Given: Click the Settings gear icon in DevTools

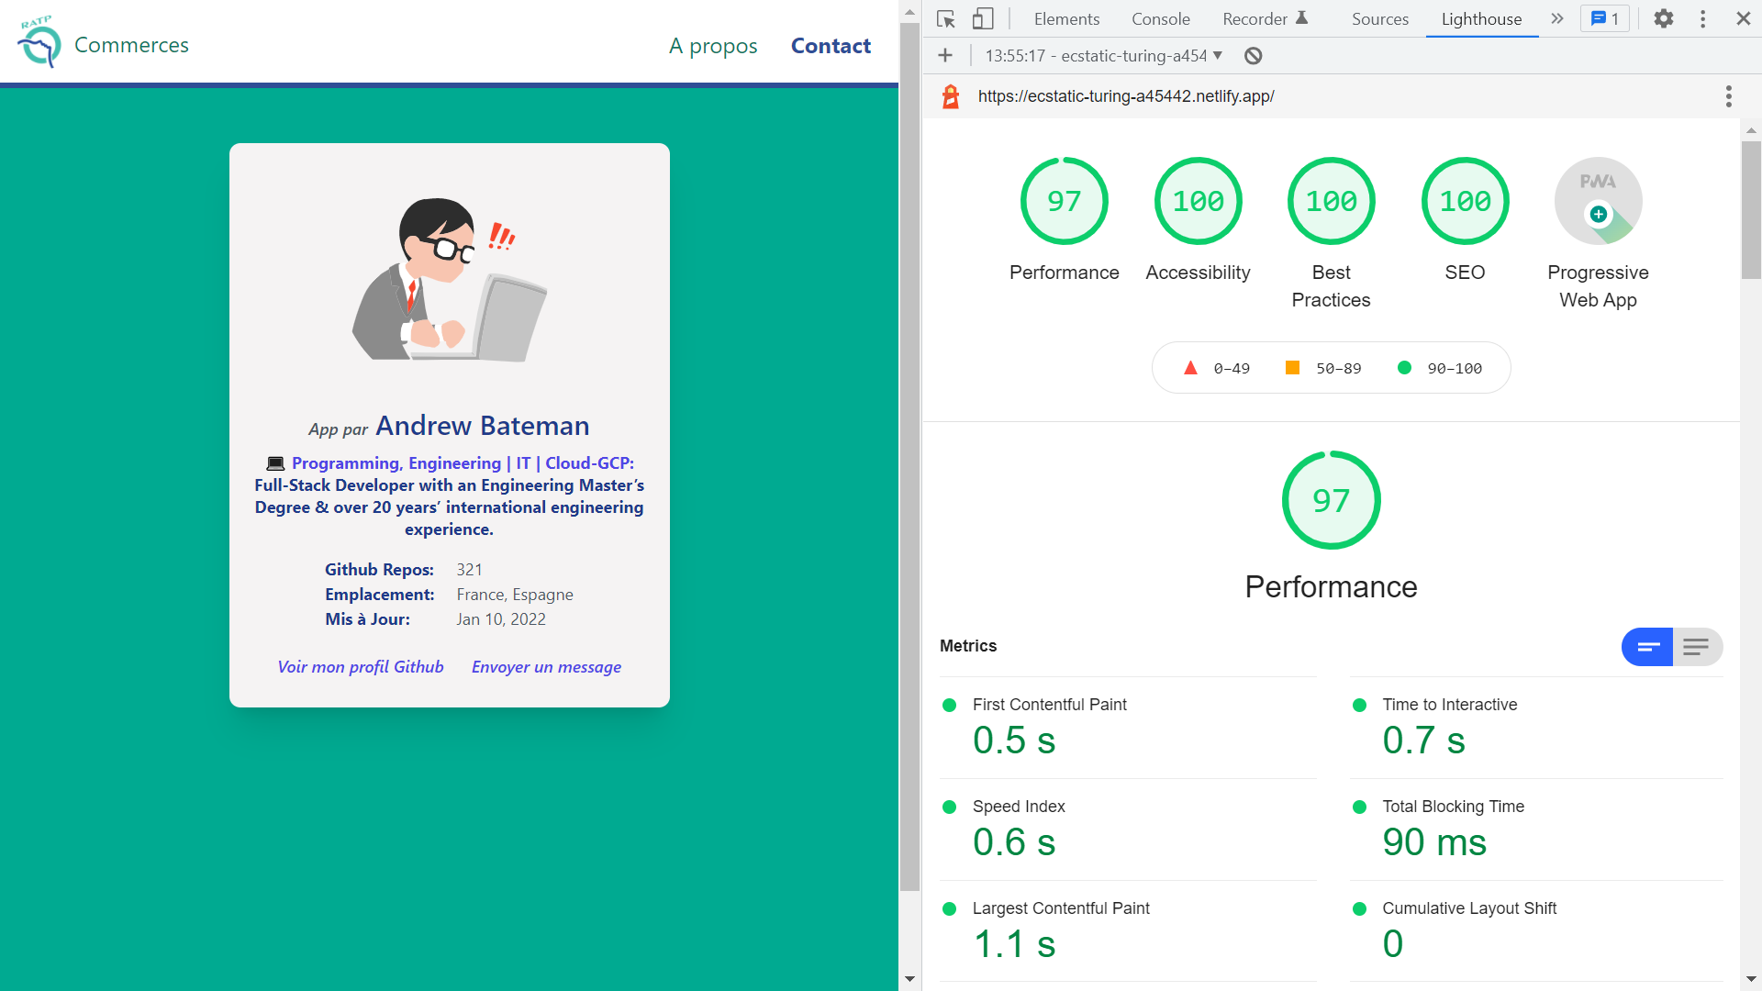Looking at the screenshot, I should [1663, 18].
